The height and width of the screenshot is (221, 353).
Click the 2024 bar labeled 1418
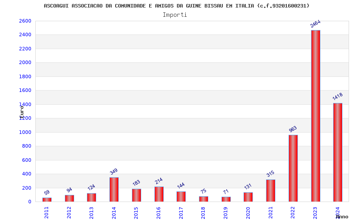(x=338, y=152)
